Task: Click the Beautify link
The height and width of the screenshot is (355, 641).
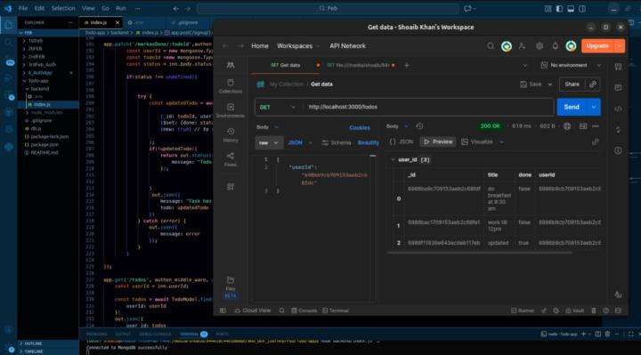Action: pyautogui.click(x=368, y=142)
